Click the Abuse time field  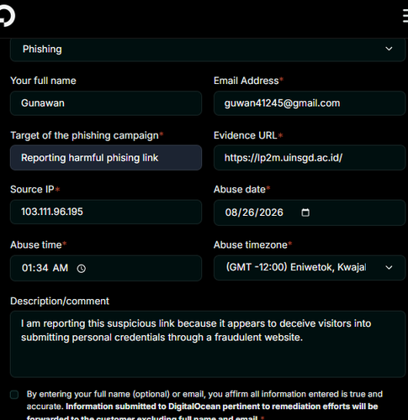106,268
